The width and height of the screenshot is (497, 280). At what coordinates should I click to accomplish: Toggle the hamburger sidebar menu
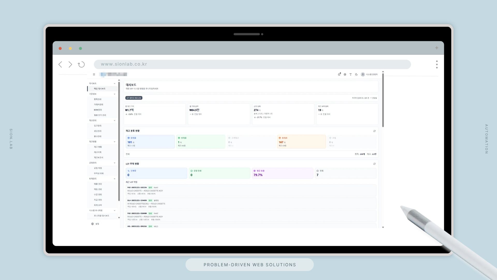click(94, 74)
